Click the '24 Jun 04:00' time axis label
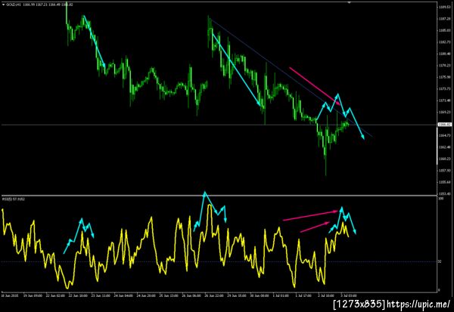This screenshot has height=312, width=454. (x=123, y=296)
